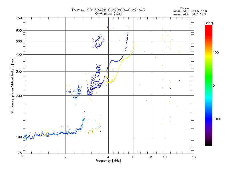Image resolution: width=228 pixels, height=171 pixels.
Task: Click the 'Frequency [MHz]' axis label
Action: tap(108, 161)
